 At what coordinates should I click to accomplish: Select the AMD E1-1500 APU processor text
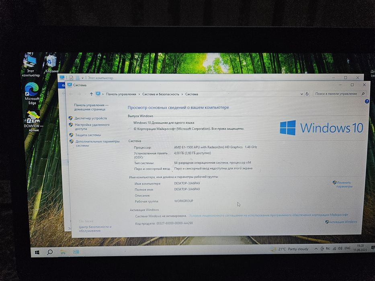coord(215,147)
